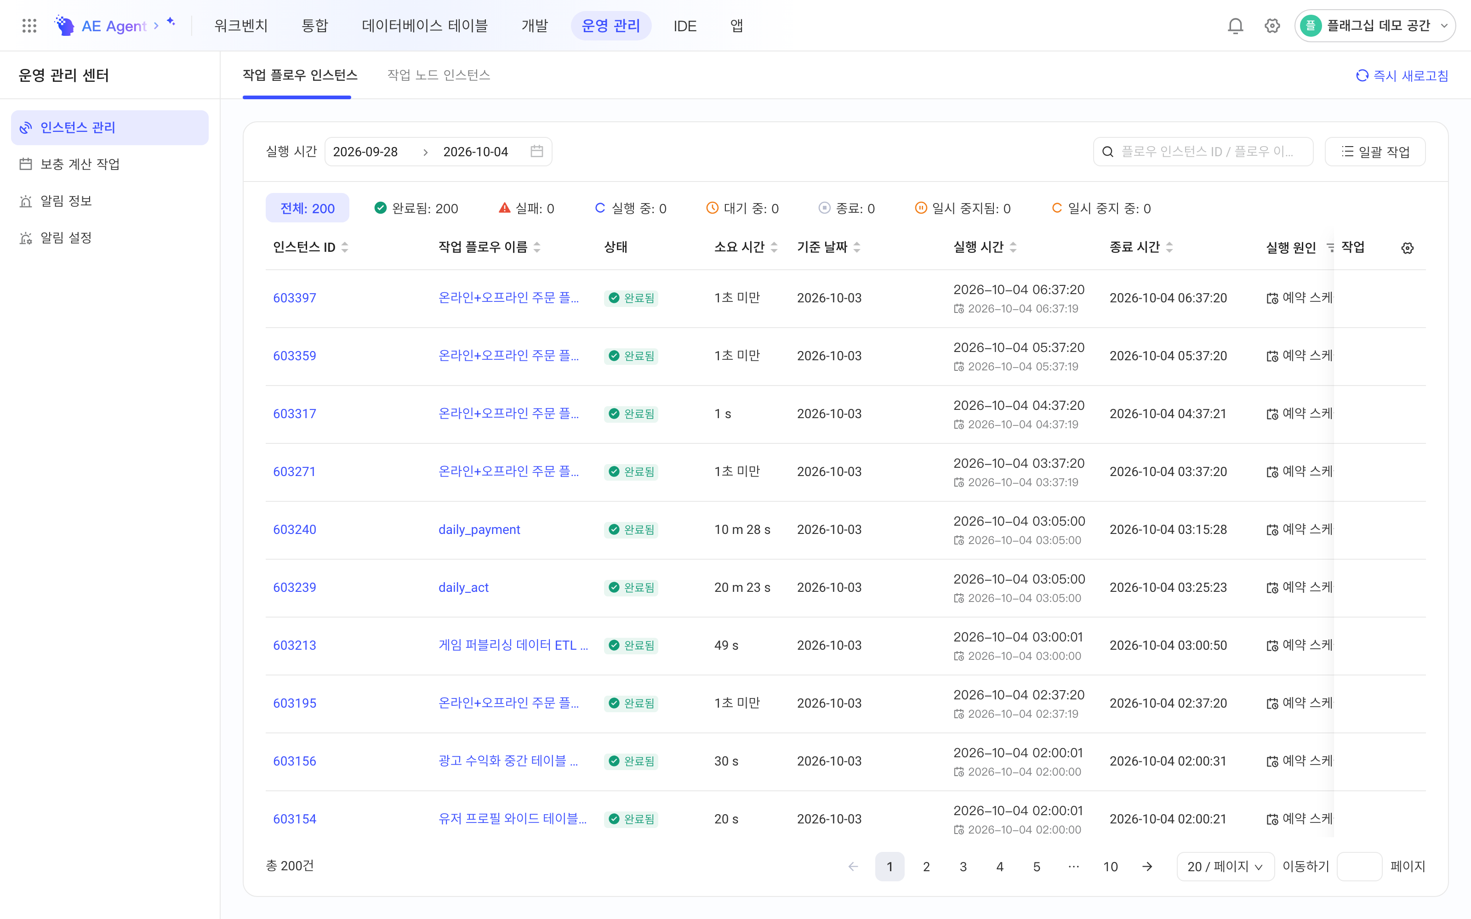The height and width of the screenshot is (919, 1471).
Task: Sort by 소요 시간 column
Action: [x=774, y=247]
